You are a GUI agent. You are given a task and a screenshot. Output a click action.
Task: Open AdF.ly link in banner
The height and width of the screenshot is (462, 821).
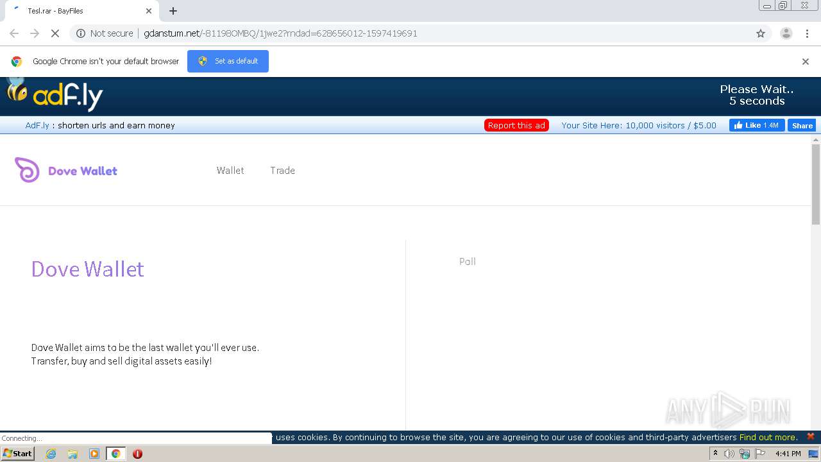click(x=37, y=125)
